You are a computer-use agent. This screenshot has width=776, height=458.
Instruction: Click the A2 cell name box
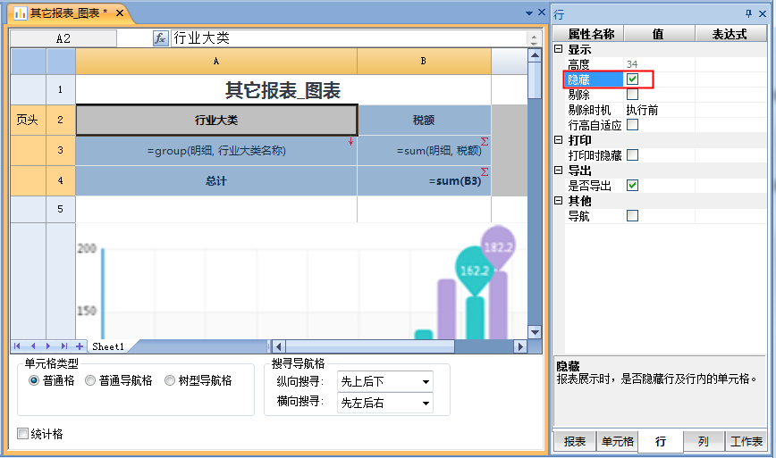click(63, 38)
